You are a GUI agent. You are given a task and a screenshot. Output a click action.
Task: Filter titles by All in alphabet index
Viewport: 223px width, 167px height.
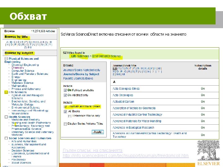(123, 74)
